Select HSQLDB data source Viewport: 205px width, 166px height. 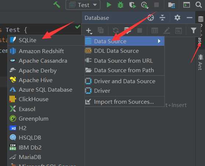[46, 138]
